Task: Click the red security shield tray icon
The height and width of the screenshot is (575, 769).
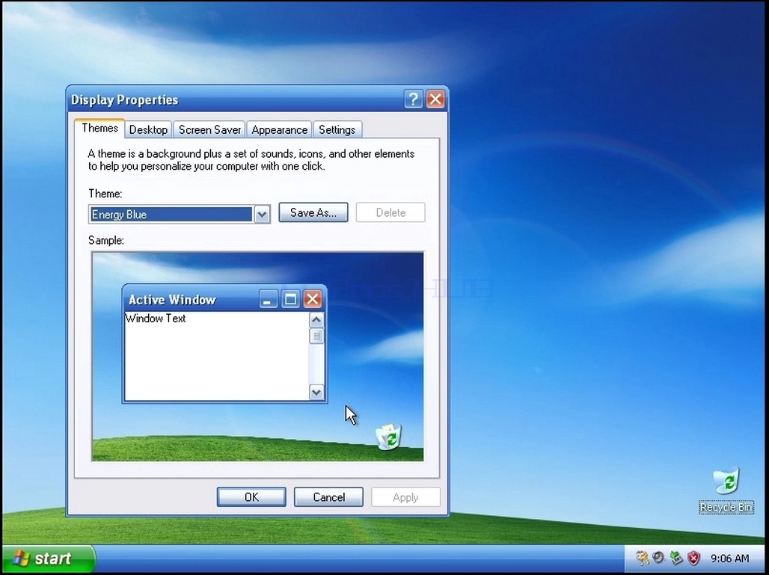Action: 693,558
